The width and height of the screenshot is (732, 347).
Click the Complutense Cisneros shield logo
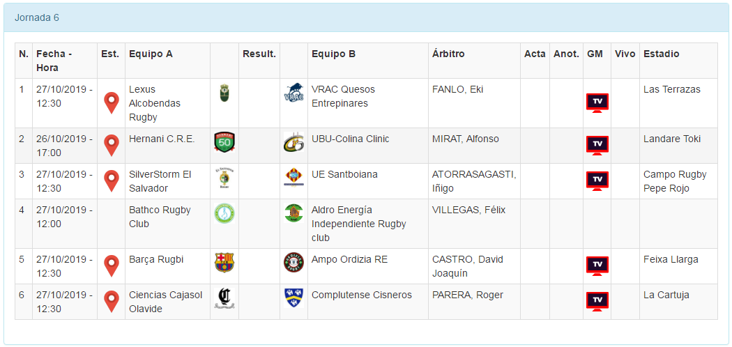(x=293, y=298)
